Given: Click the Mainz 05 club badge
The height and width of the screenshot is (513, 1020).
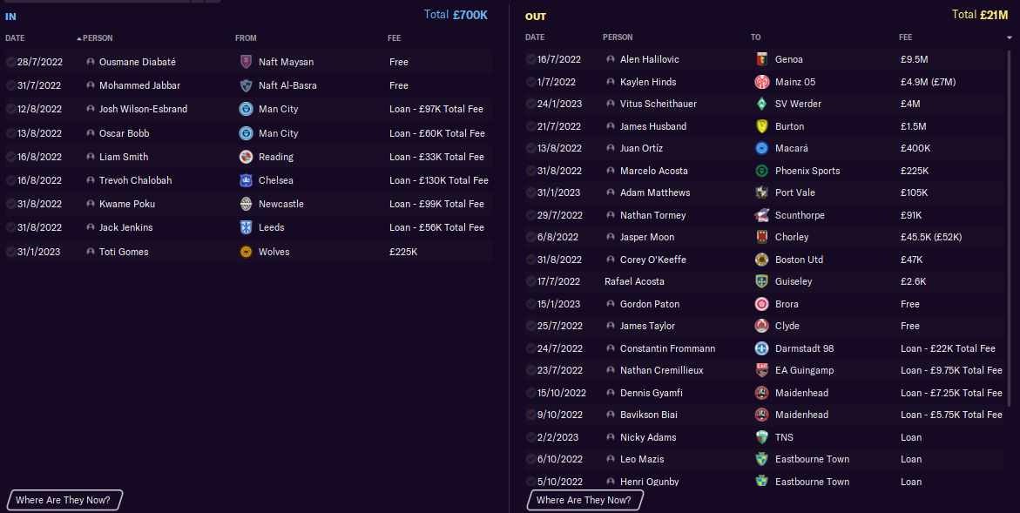Looking at the screenshot, I should [x=762, y=82].
